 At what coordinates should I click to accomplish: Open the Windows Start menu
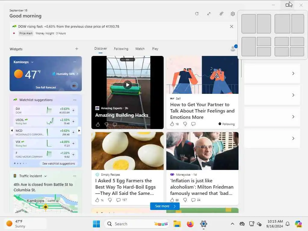pos(96,224)
